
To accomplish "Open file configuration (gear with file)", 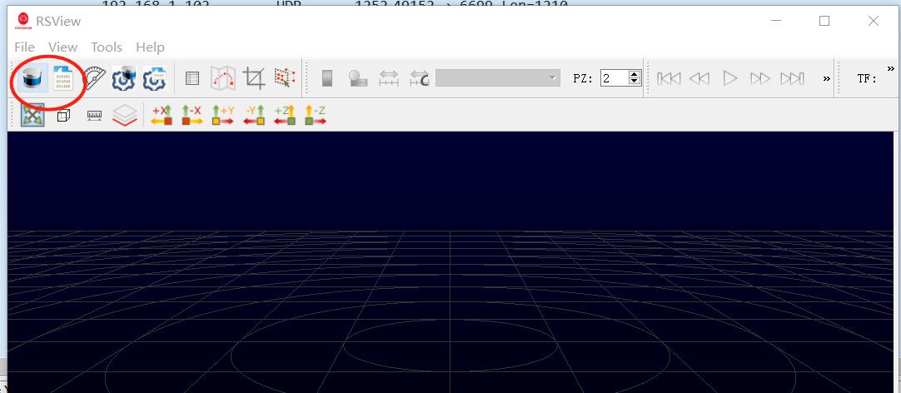I will [x=154, y=78].
